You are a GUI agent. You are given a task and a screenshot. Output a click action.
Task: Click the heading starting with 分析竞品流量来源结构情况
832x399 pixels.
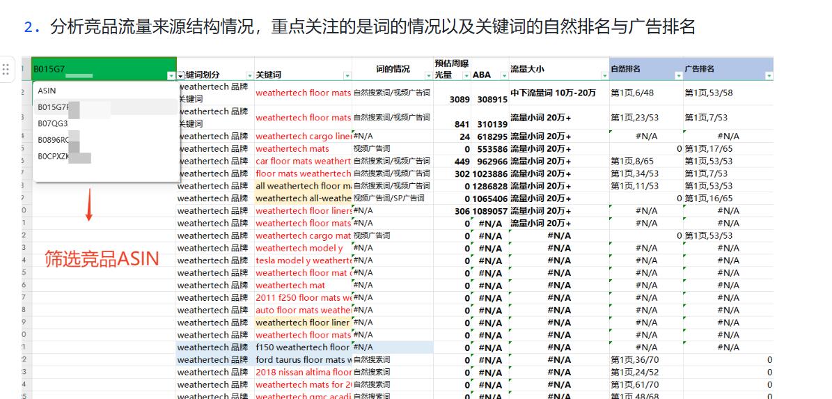(372, 26)
